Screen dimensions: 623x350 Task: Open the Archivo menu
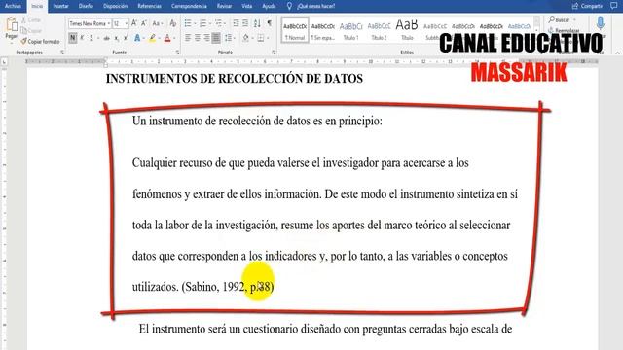pyautogui.click(x=13, y=6)
